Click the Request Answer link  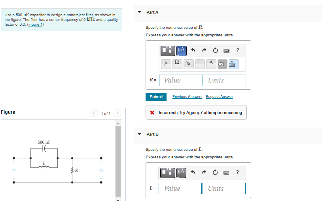point(219,97)
